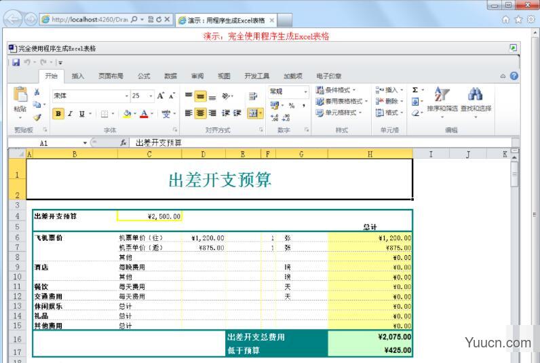
Task: Click the phonetic guide (文) icon
Action: pos(166,114)
